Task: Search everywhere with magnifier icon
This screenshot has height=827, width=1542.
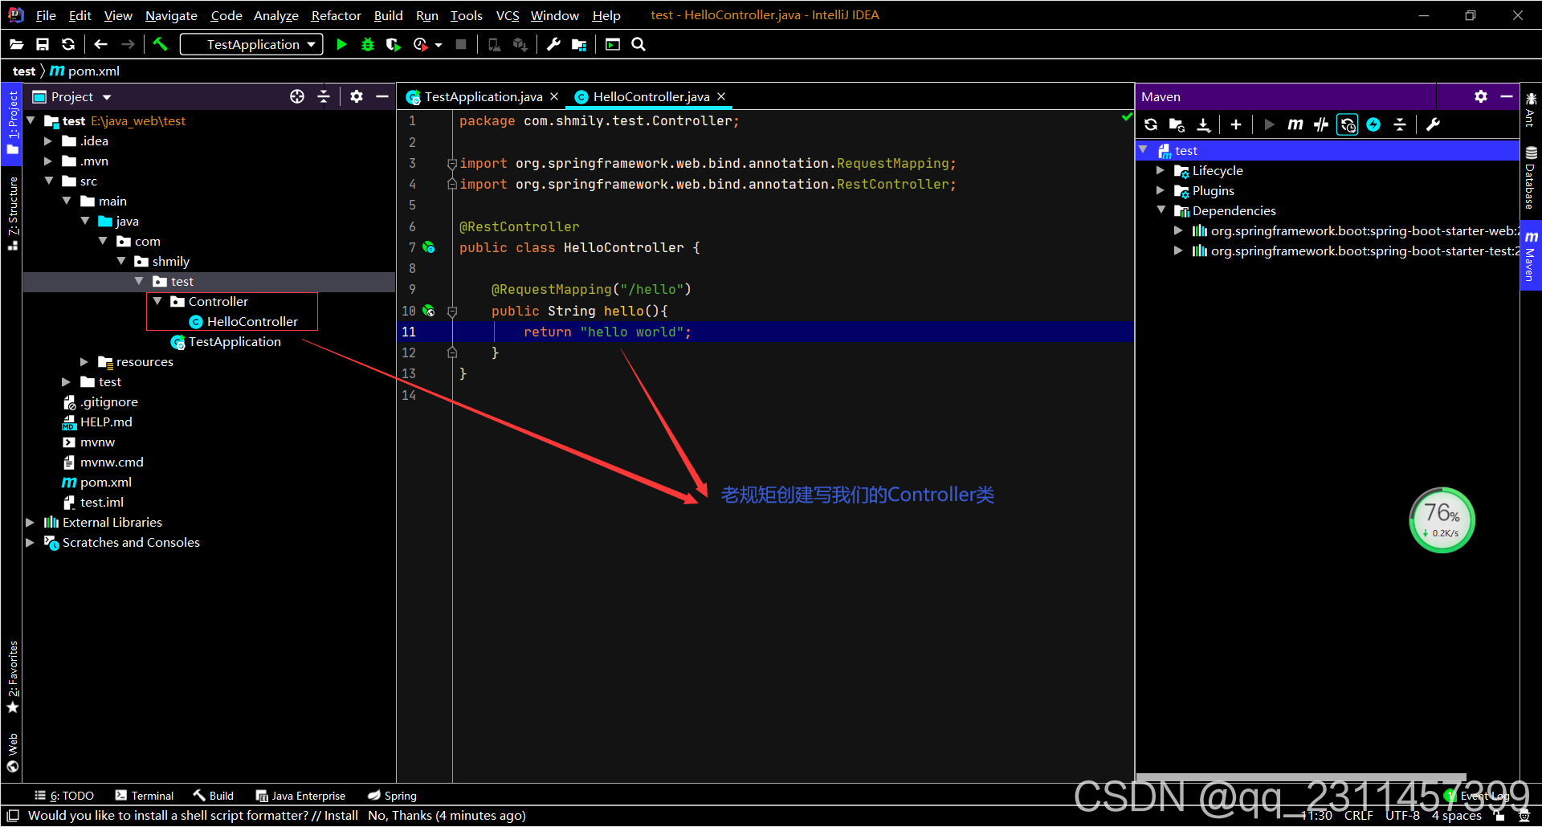Action: [638, 45]
